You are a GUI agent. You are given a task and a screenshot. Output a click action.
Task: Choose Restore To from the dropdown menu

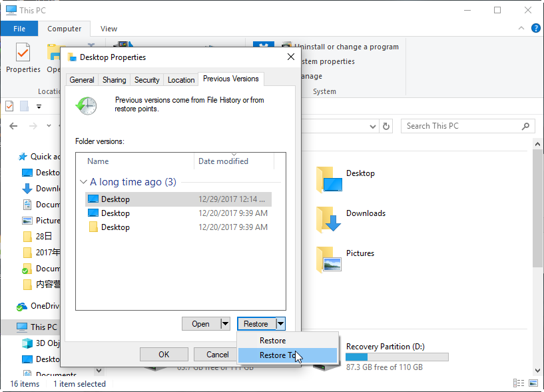(288, 355)
